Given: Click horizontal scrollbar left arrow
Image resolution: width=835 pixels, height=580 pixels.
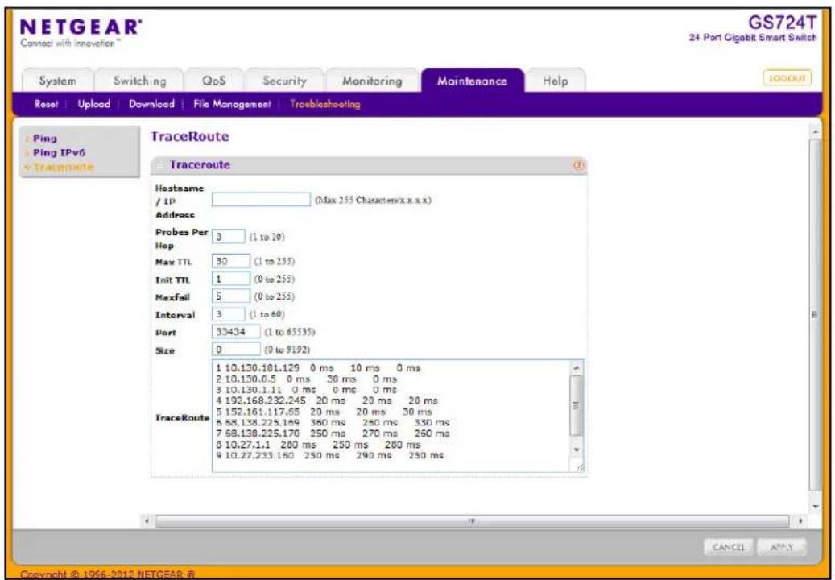Looking at the screenshot, I should [147, 521].
